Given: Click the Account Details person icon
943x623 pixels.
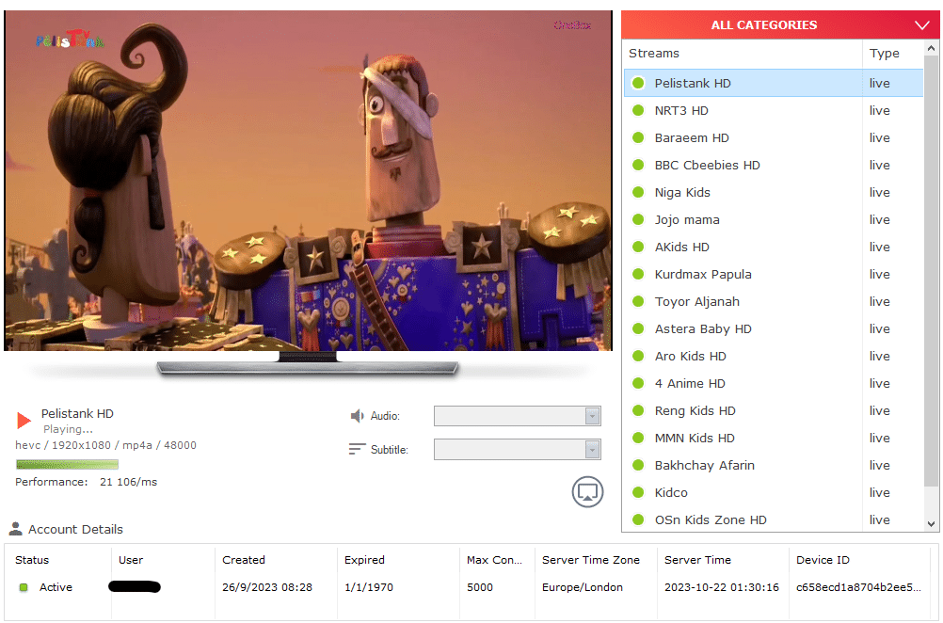Looking at the screenshot, I should 16,529.
